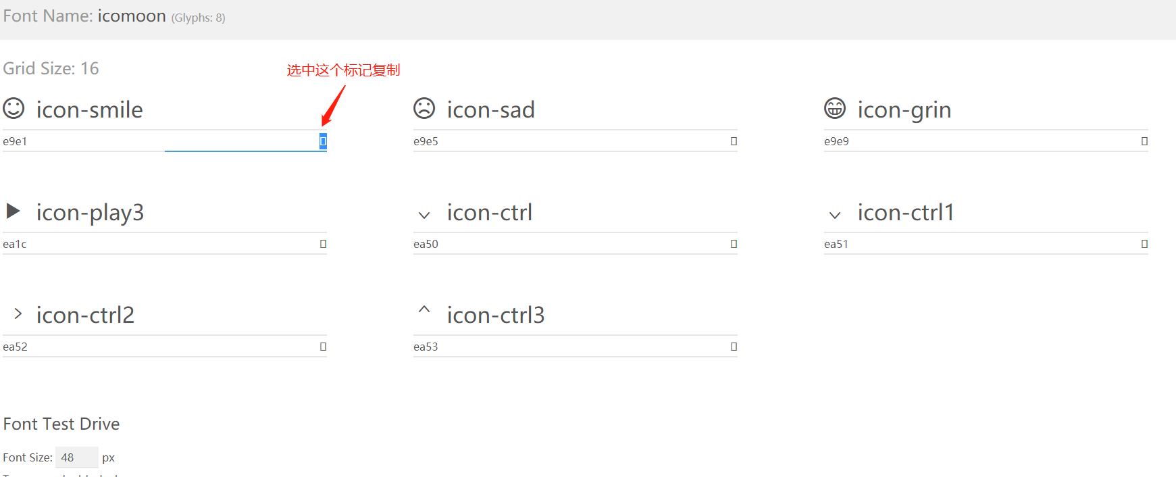Select the Font Test Drive heading
Screen dimensions: 1176x477
tap(61, 424)
